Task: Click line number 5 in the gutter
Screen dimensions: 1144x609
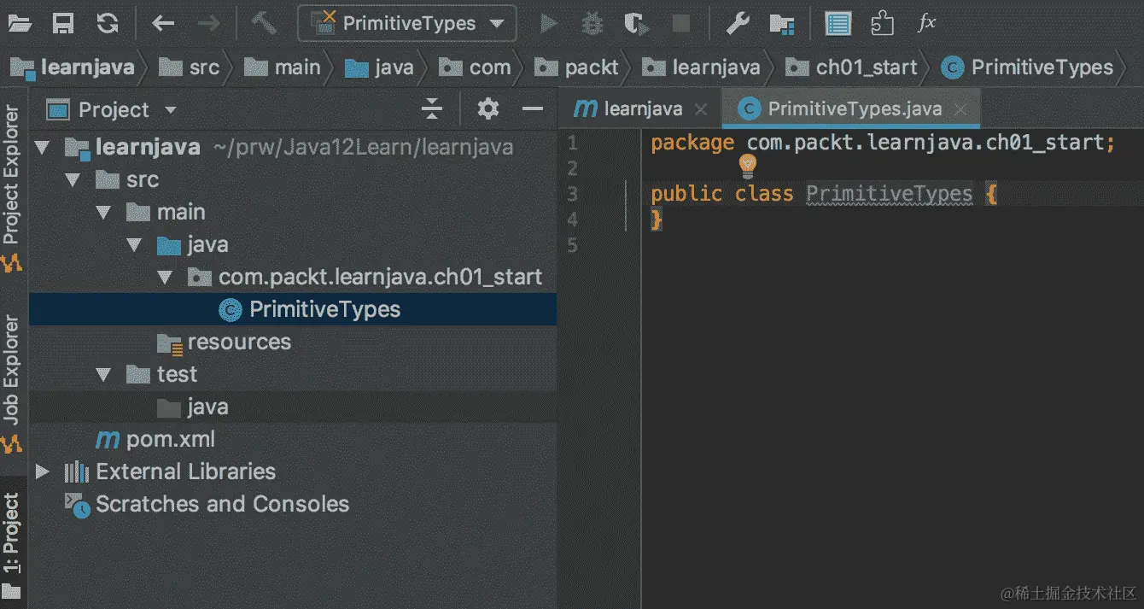Action: click(x=572, y=246)
